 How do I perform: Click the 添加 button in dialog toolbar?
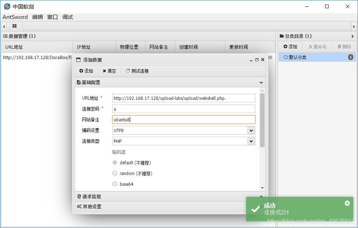[86, 71]
